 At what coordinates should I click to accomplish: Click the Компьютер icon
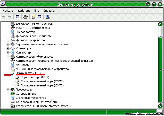(13, 52)
